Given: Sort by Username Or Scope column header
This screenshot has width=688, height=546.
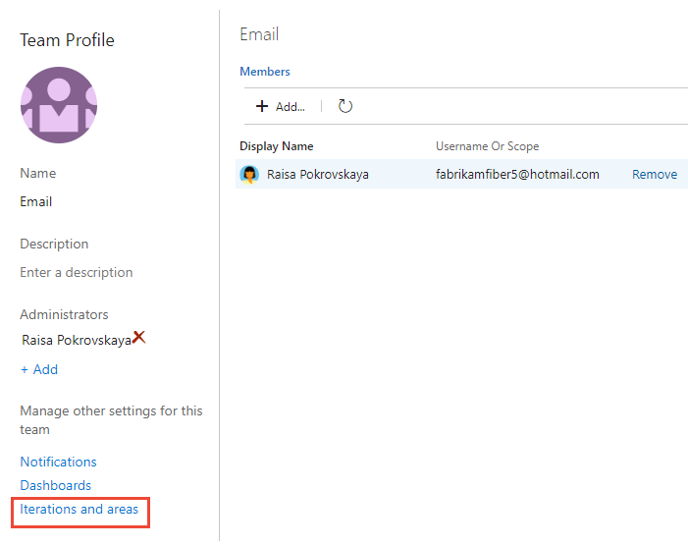Looking at the screenshot, I should click(x=487, y=146).
